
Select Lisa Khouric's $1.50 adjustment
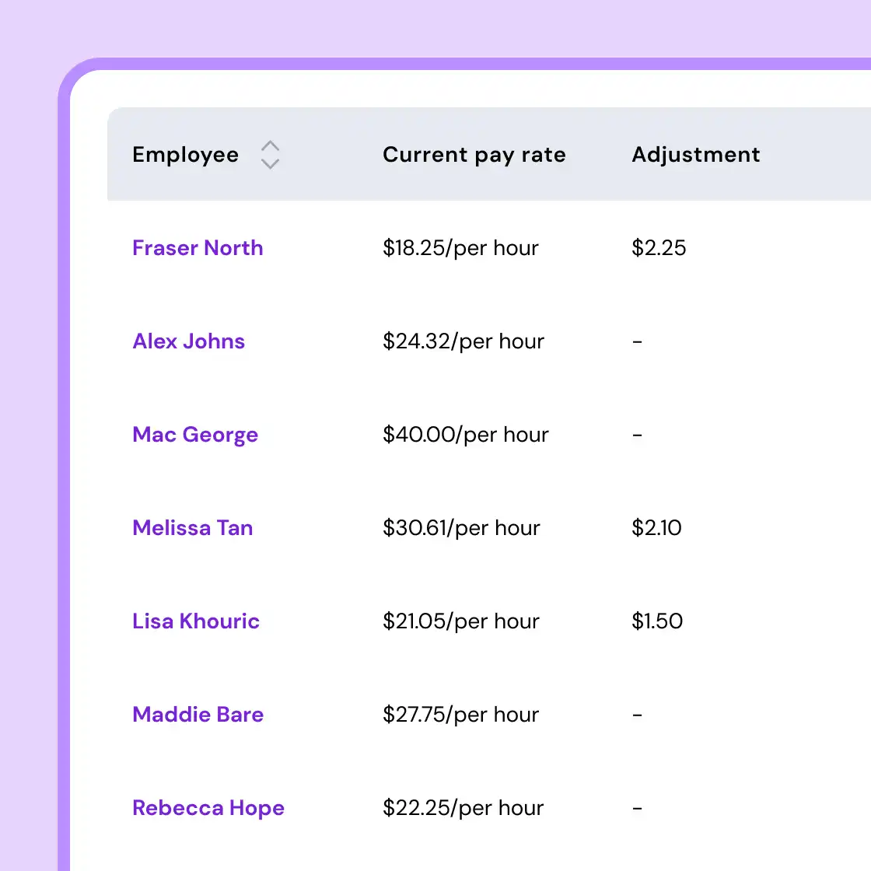click(657, 621)
